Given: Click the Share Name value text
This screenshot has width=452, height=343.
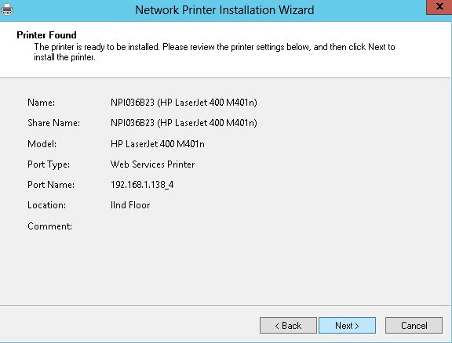Looking at the screenshot, I should (184, 123).
